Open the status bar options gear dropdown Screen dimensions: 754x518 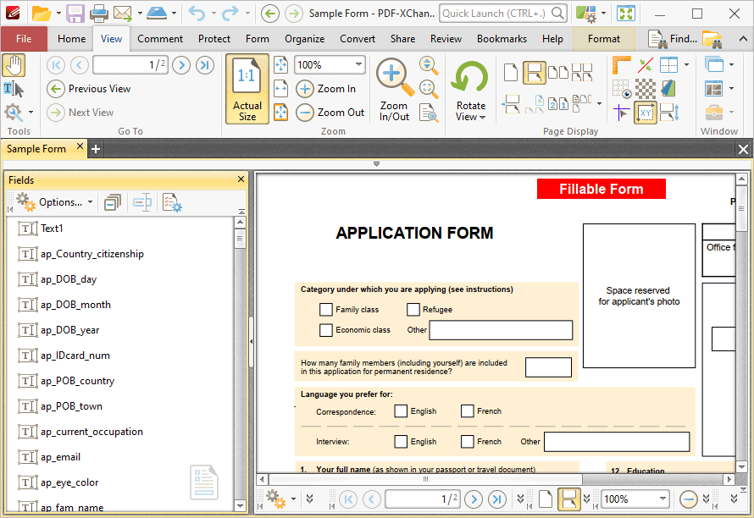[x=280, y=499]
